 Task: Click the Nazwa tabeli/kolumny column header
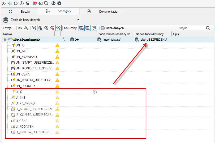(153, 34)
